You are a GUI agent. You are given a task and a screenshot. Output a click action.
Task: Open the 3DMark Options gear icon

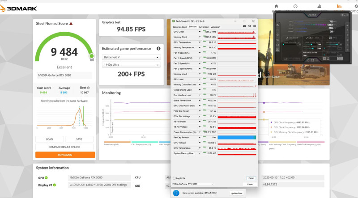pos(356,6)
